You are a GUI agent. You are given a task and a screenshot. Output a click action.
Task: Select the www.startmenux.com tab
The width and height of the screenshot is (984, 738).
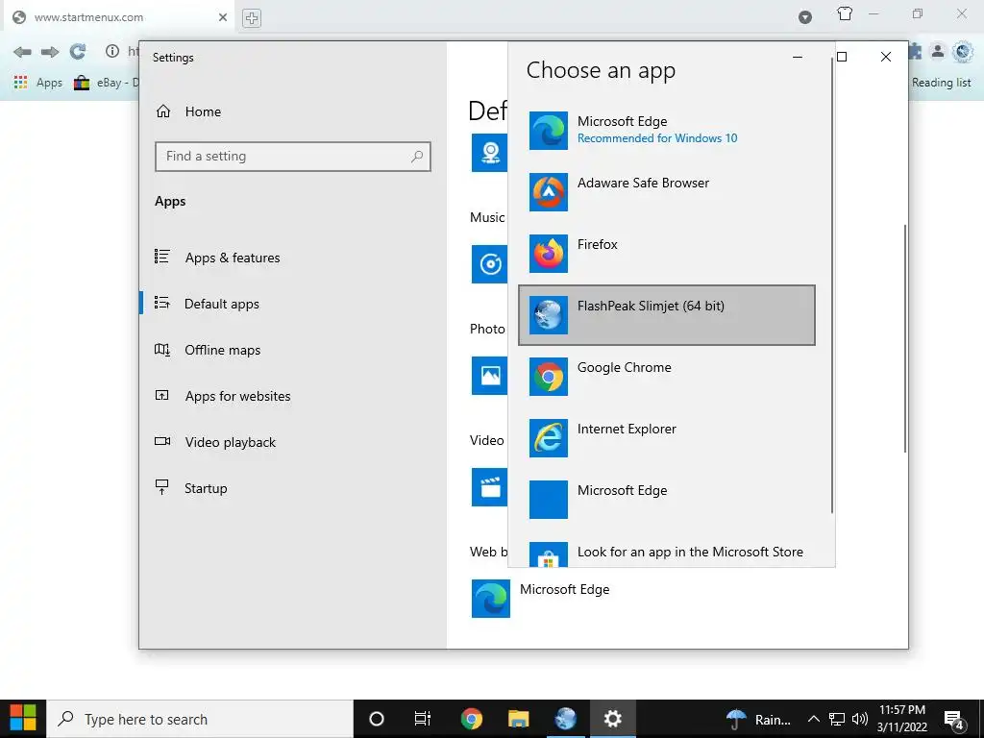119,17
